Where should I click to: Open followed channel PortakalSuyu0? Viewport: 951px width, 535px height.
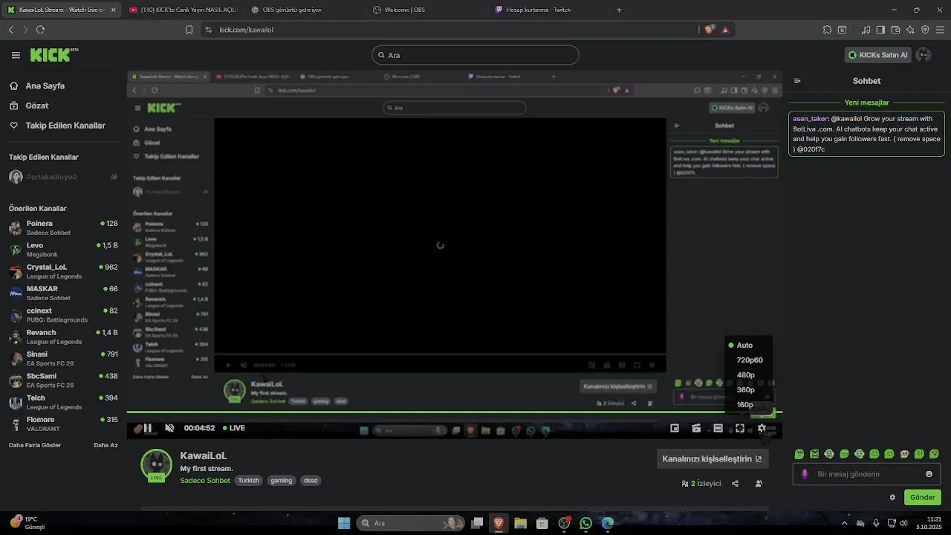63,177
